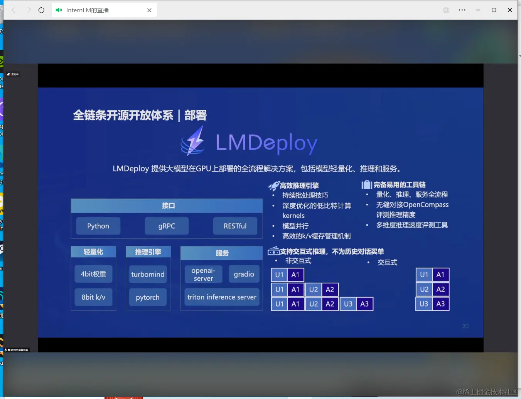Click the rocket icon by 高效推理引擎

click(274, 186)
